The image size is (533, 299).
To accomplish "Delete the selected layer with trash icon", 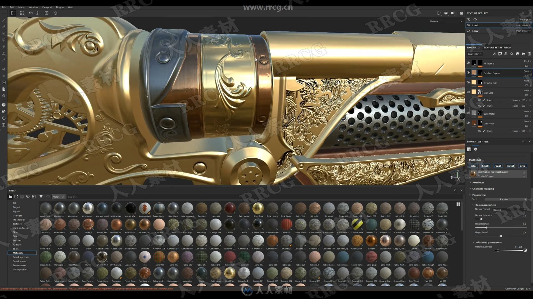I will 529,54.
